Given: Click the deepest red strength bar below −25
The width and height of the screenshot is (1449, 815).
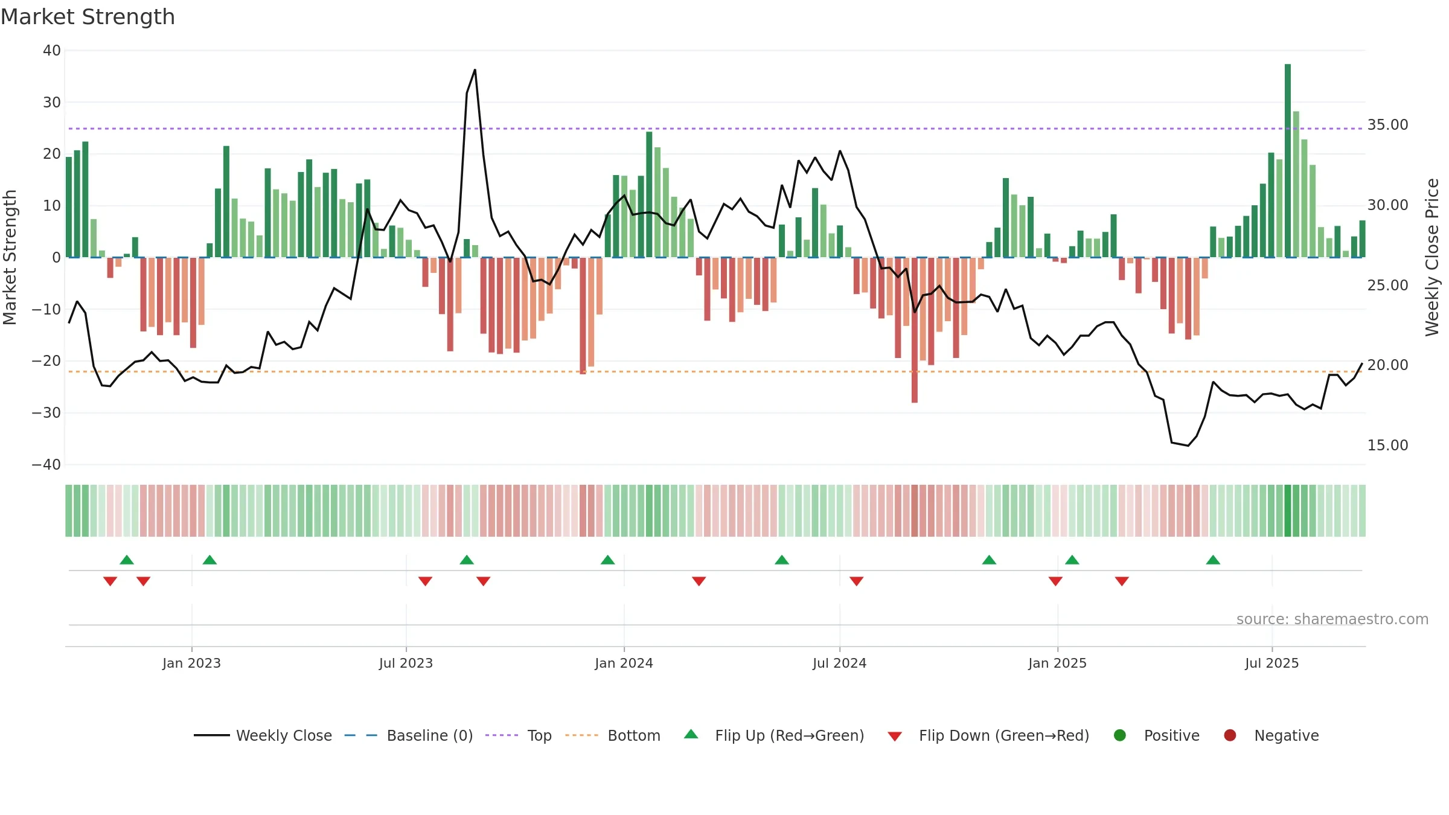Looking at the screenshot, I should click(x=915, y=330).
